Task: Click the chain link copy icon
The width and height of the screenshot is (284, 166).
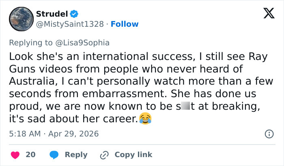Action: tap(104, 155)
